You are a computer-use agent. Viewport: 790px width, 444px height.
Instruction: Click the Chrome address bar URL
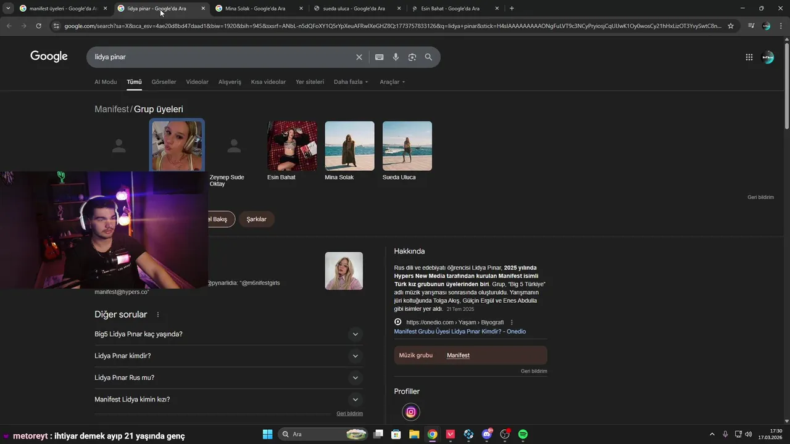tap(393, 26)
